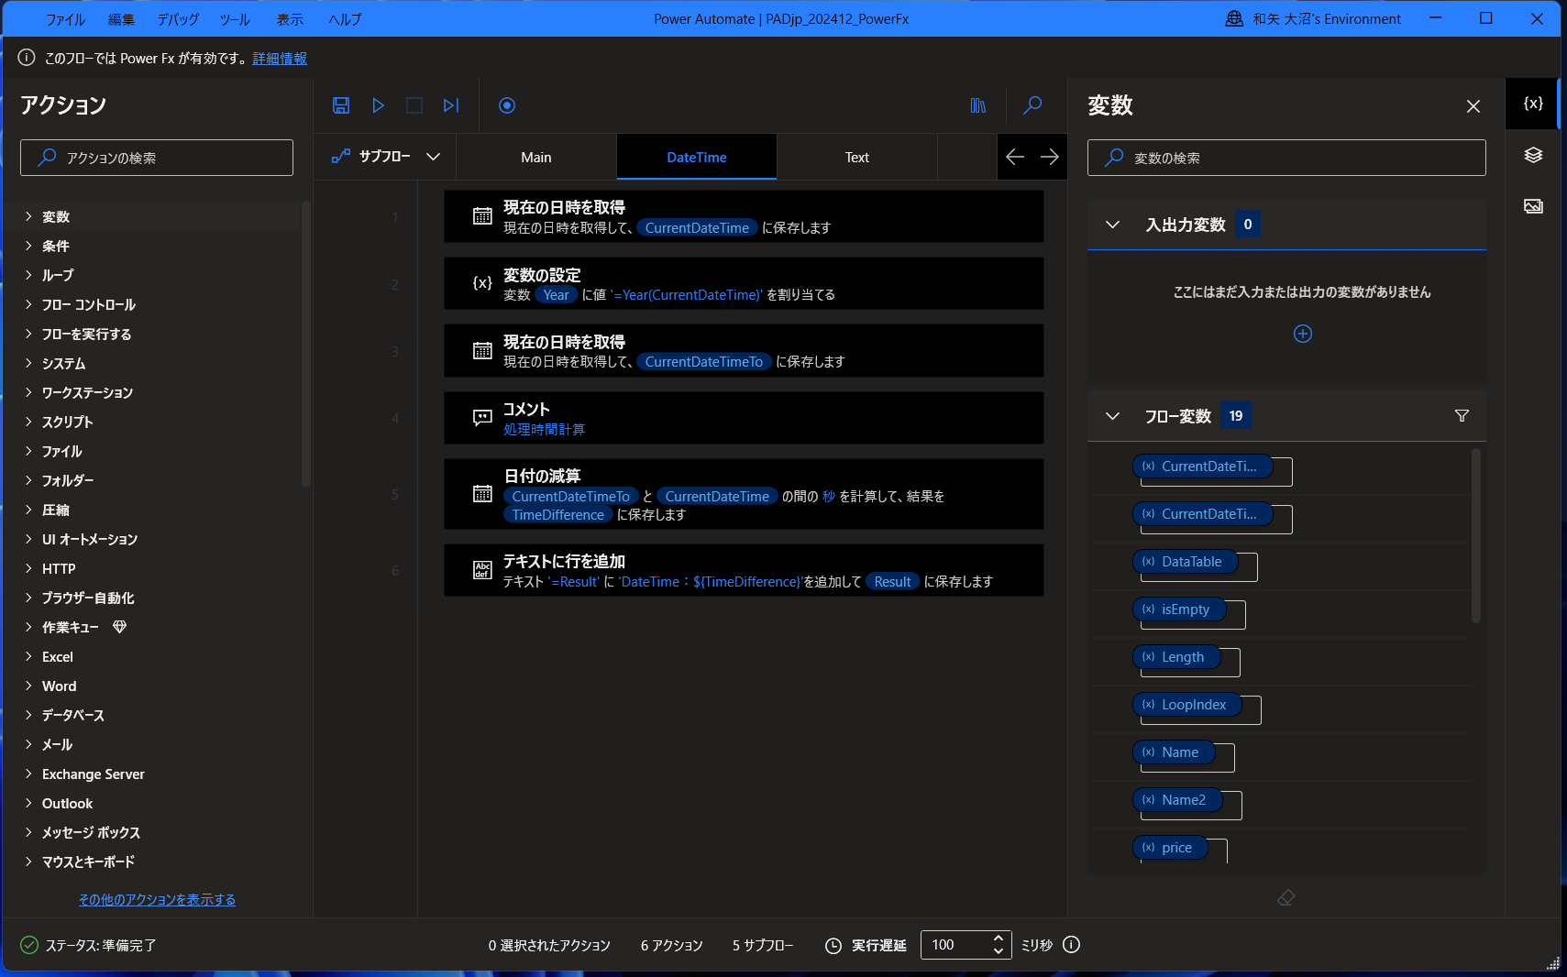Select the {x} icon of 変数の設定 action

(482, 283)
